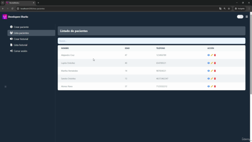Bookmark this page with star icon
The image size is (252, 142).
[x=229, y=9]
